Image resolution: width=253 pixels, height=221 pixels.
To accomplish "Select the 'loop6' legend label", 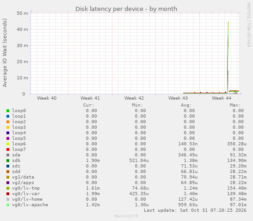I will 19,144.
